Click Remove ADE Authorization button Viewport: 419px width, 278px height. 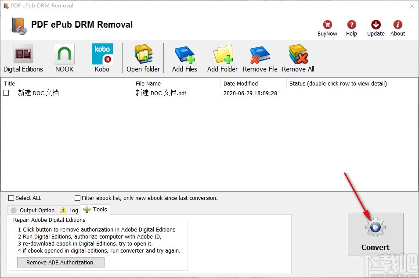[61, 262]
